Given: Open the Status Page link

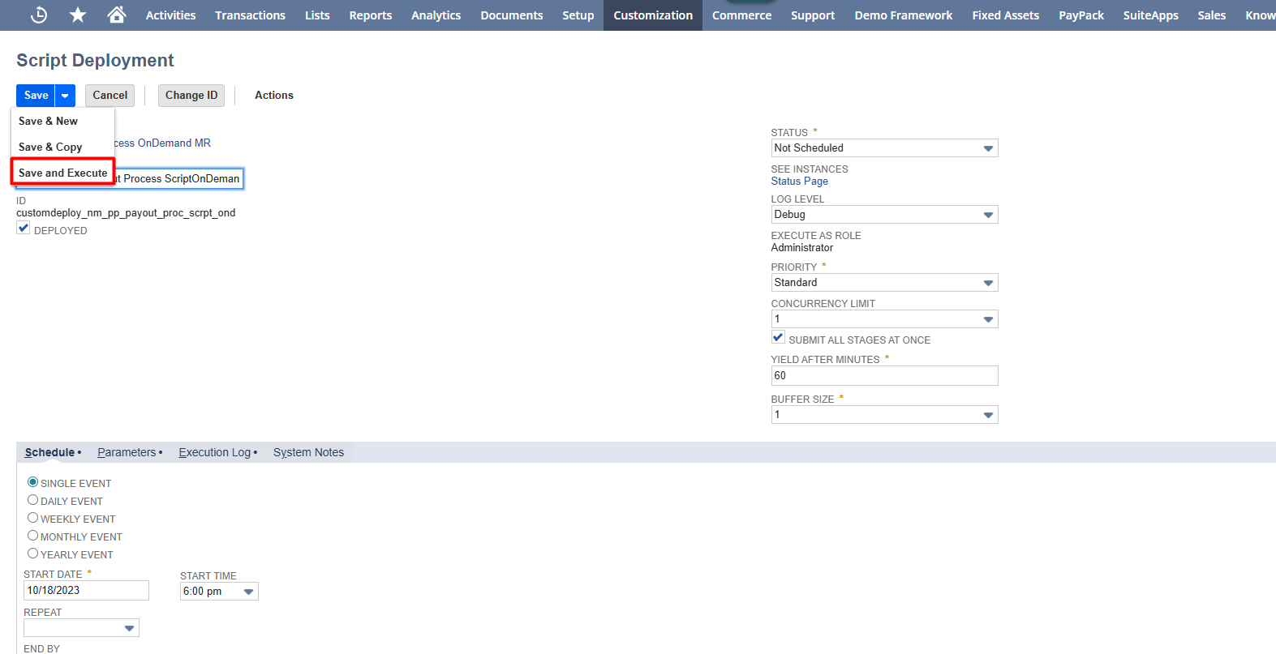Looking at the screenshot, I should point(799,182).
